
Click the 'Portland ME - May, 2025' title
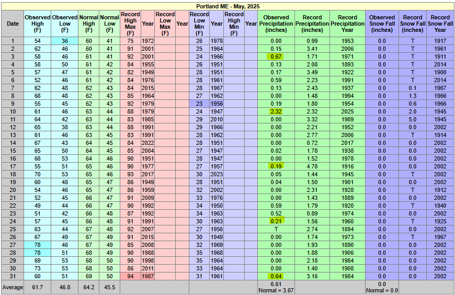tap(228, 6)
